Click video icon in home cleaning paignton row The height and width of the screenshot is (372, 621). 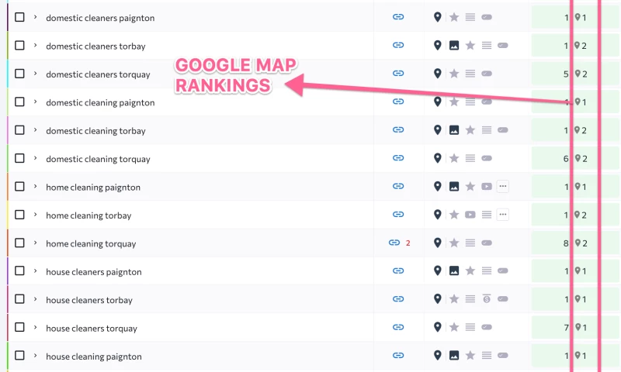click(x=486, y=187)
